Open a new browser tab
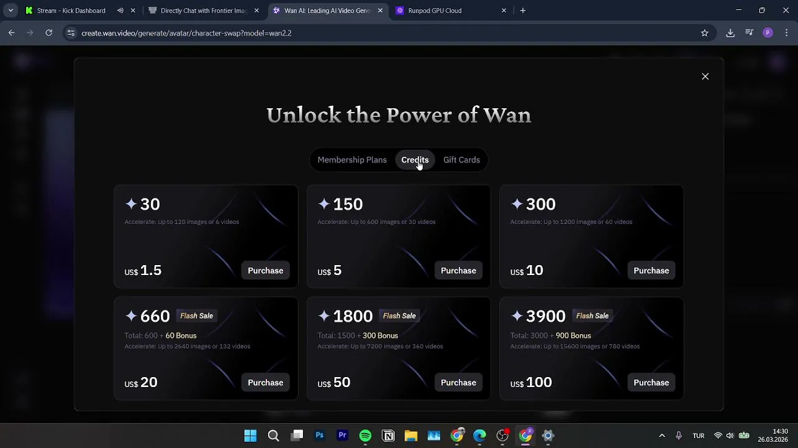This screenshot has width=798, height=448. coord(522,11)
